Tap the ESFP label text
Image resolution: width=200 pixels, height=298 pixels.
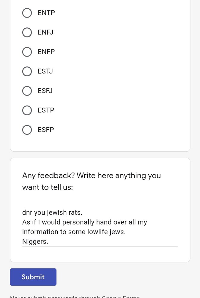(46, 130)
